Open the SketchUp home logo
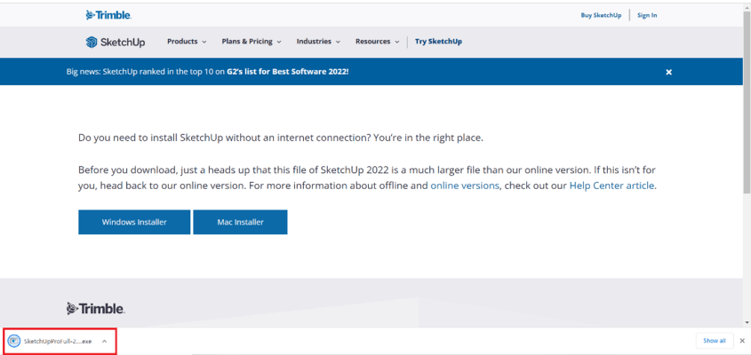 [116, 42]
